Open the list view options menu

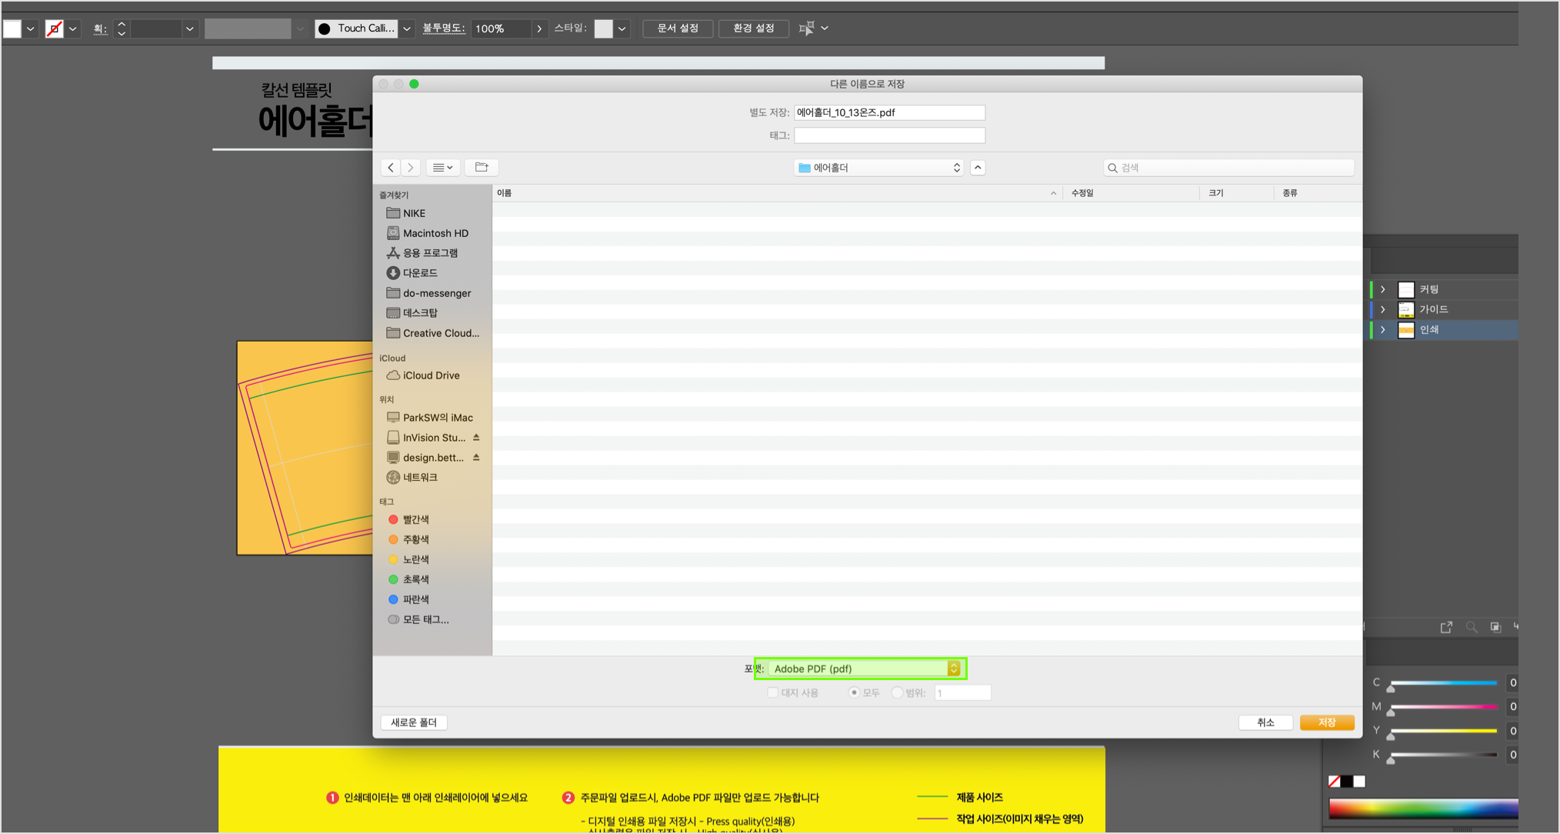[443, 167]
